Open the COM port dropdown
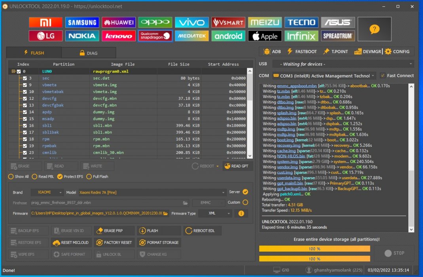This screenshot has height=277, width=423. point(324,76)
